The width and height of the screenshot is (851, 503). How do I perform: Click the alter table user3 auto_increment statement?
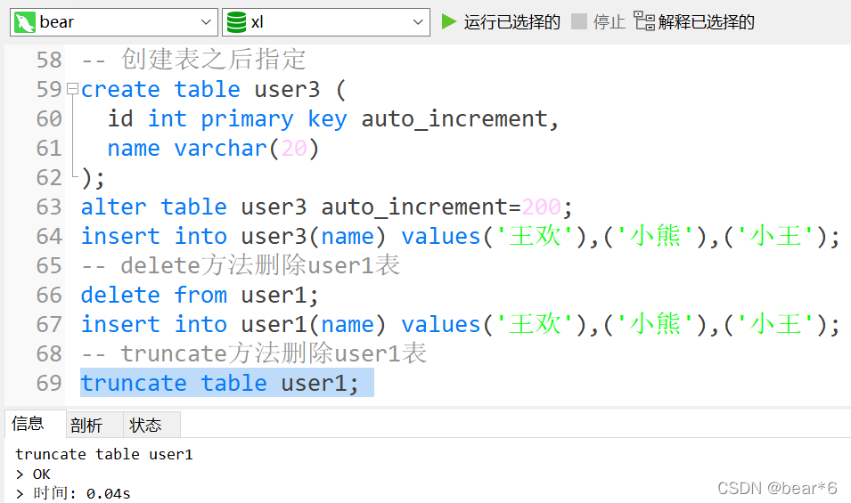(326, 207)
